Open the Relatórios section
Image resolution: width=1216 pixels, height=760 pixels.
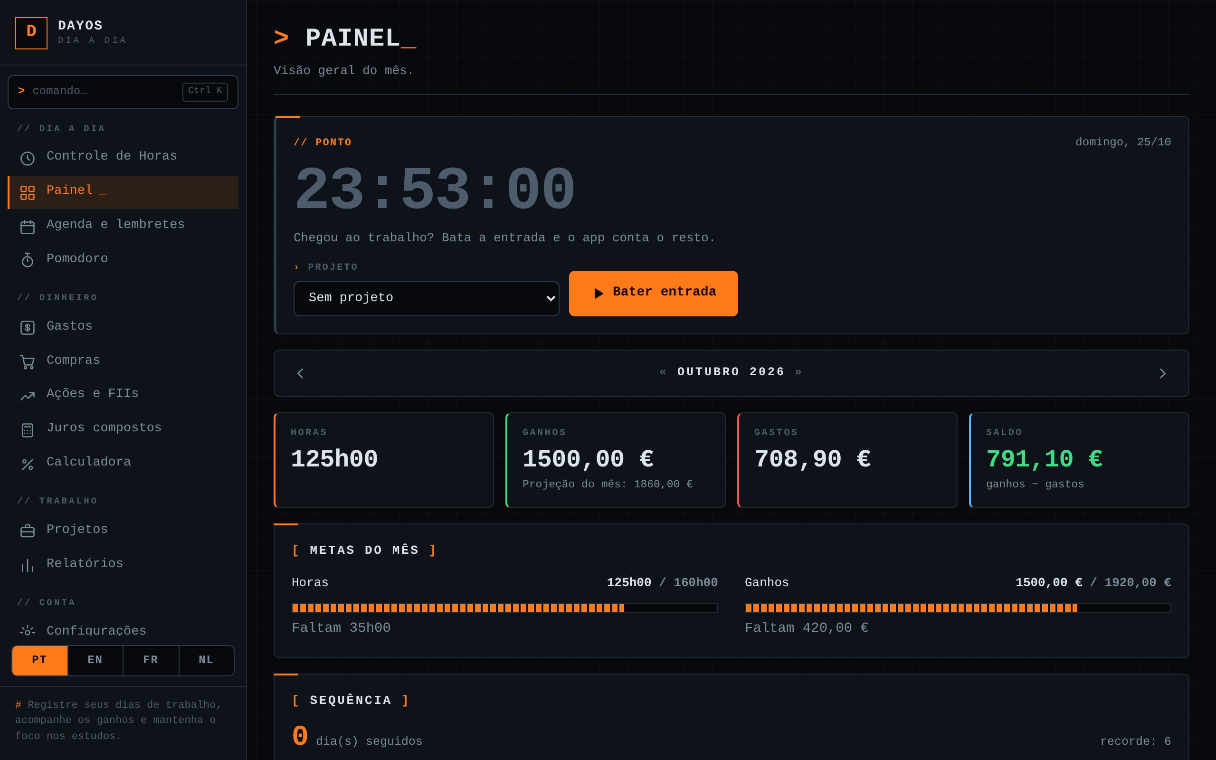pos(123,565)
